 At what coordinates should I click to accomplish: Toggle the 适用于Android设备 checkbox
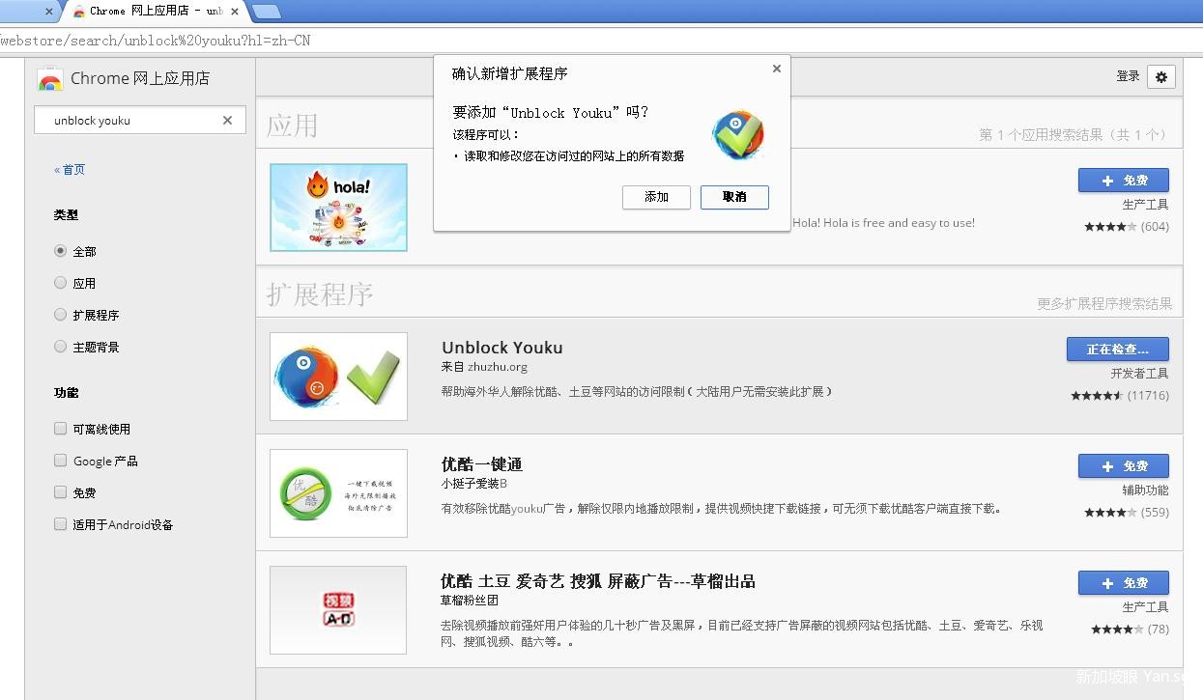coord(61,524)
